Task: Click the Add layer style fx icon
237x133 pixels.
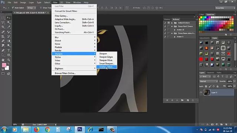Action: coord(207,125)
